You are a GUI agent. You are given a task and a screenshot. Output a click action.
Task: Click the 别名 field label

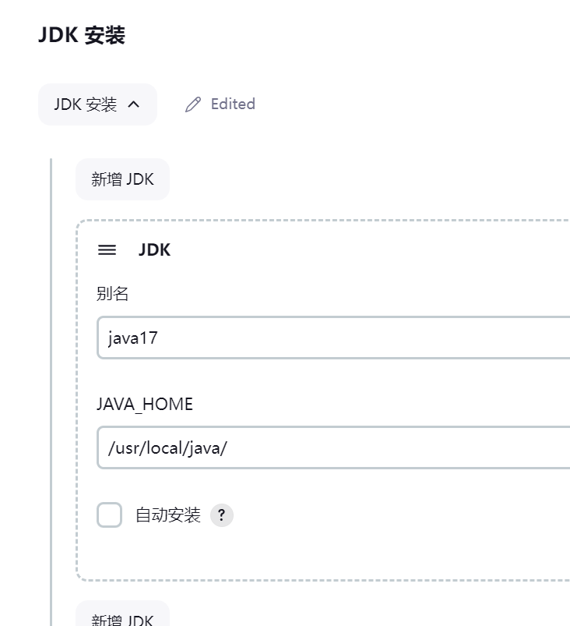pos(112,294)
